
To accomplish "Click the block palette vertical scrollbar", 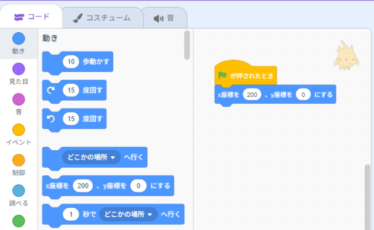I will [x=187, y=46].
